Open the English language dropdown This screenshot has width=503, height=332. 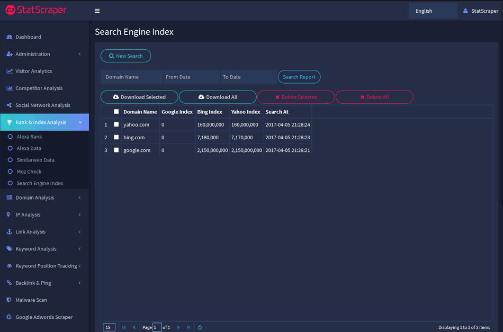(x=433, y=11)
